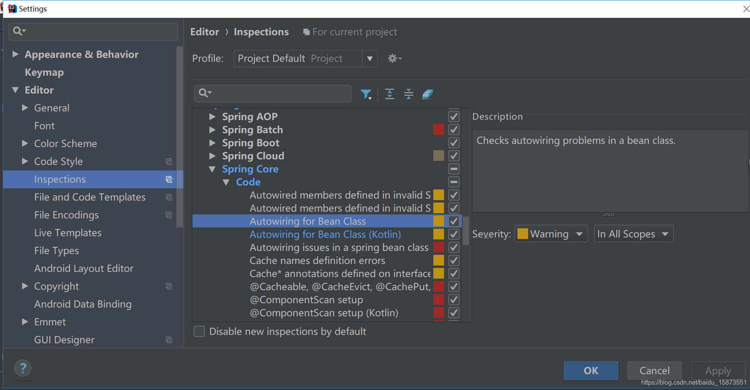The height and width of the screenshot is (390, 750).
Task: Toggle the Spring Boot inspections checkbox
Action: tap(454, 143)
